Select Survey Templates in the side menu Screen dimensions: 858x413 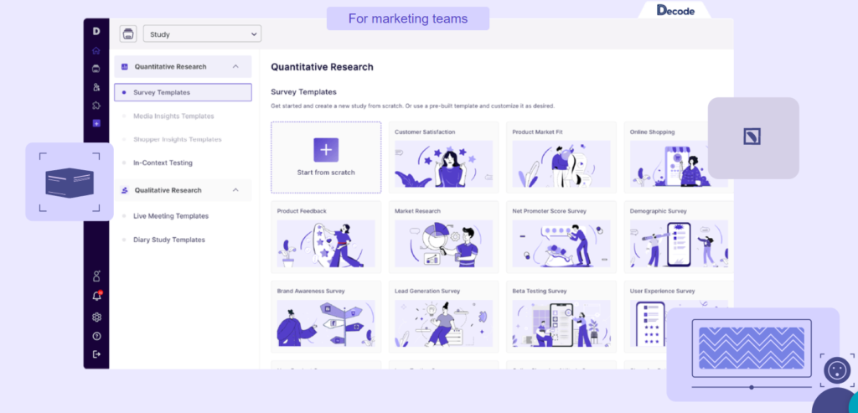pyautogui.click(x=183, y=92)
